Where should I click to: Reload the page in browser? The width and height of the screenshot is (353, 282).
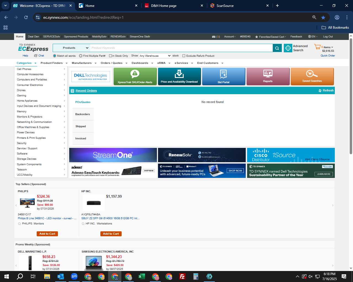[26, 17]
